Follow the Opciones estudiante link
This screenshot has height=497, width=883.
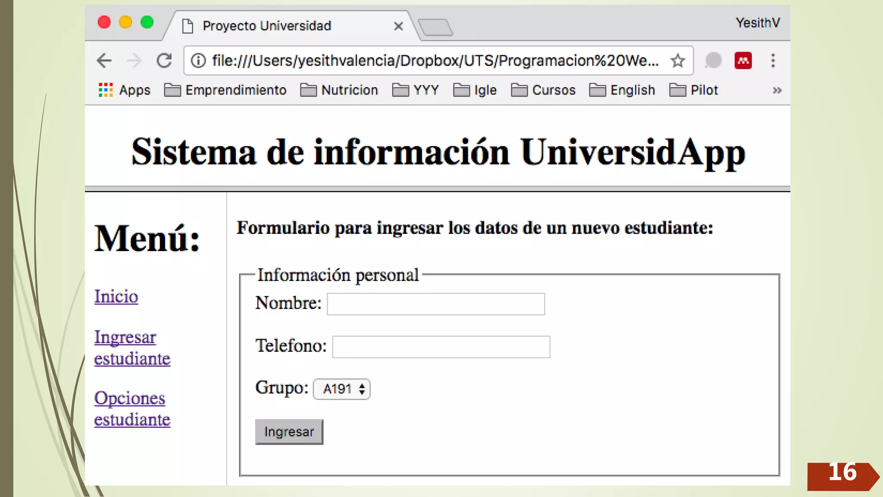pyautogui.click(x=132, y=409)
